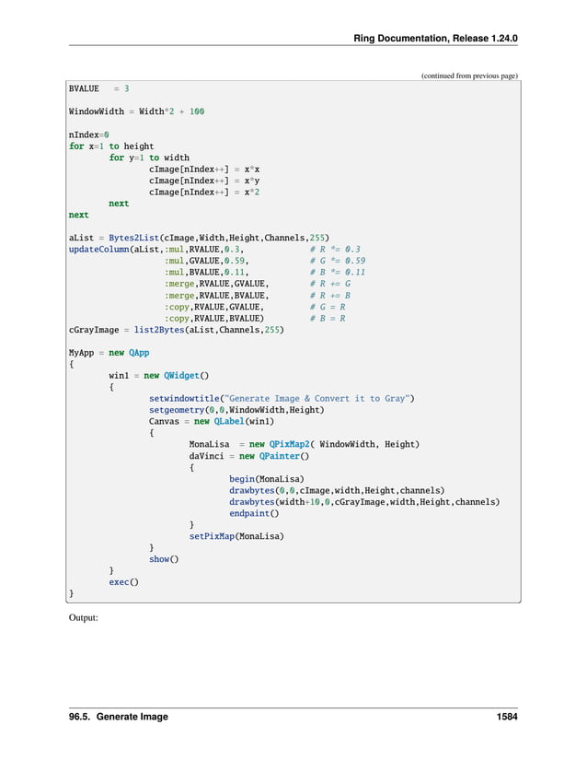
Task: Click the line "win1 = new QWidget()"
Action: [x=159, y=376]
